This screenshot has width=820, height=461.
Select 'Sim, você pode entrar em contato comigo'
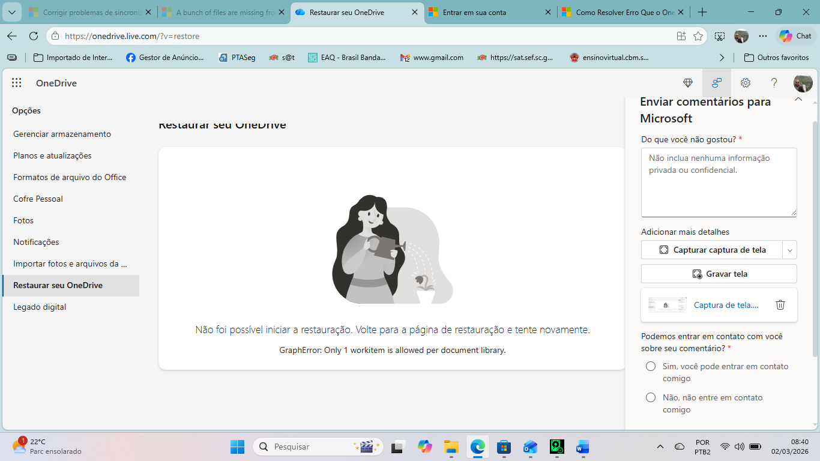(651, 366)
